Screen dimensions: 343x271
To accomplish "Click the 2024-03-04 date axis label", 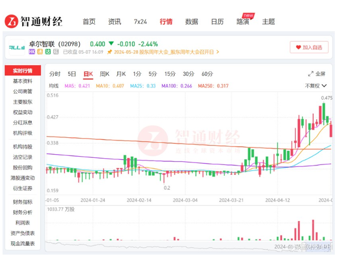I will pos(185,200).
